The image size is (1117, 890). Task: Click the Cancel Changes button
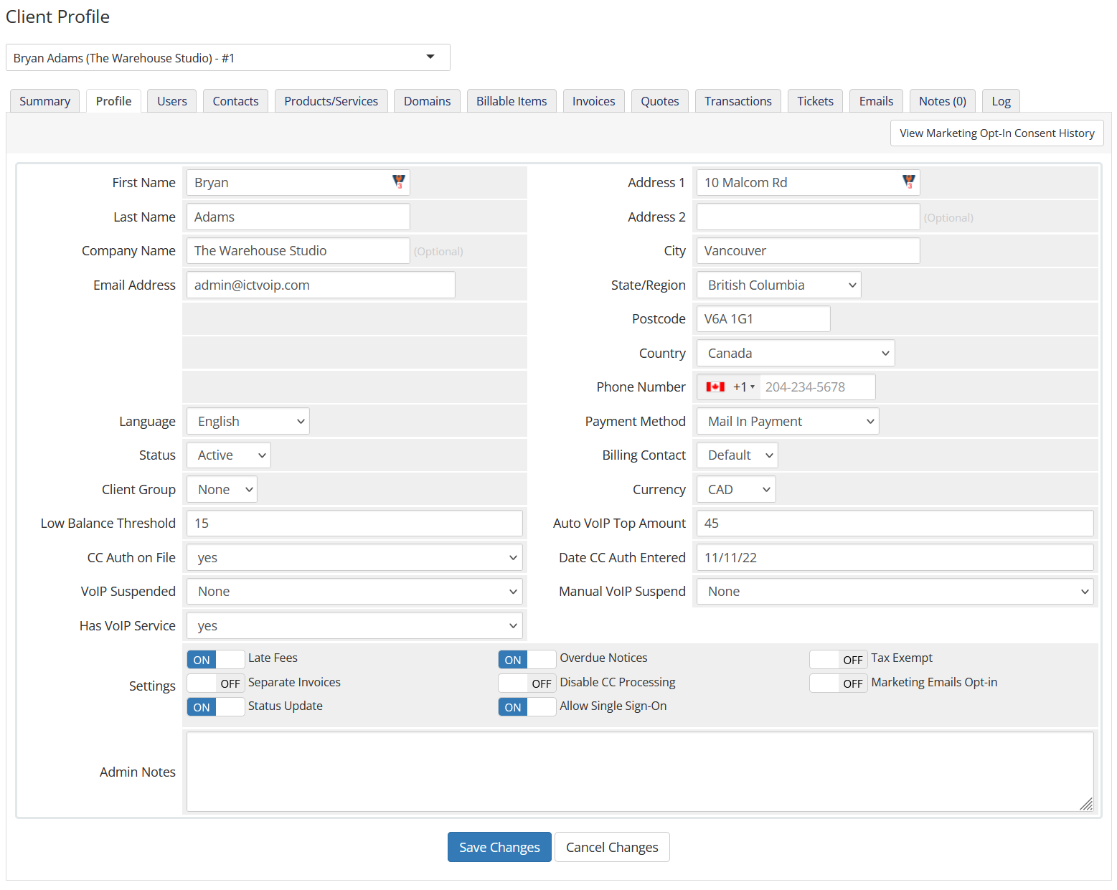pyautogui.click(x=612, y=847)
